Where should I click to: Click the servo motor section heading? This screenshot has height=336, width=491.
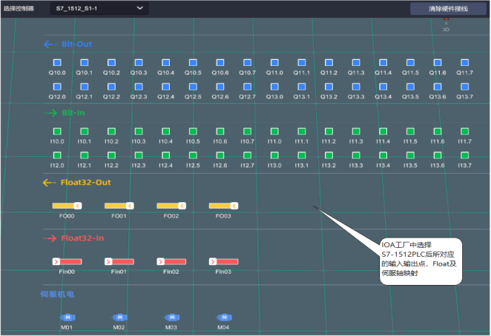[x=57, y=294]
